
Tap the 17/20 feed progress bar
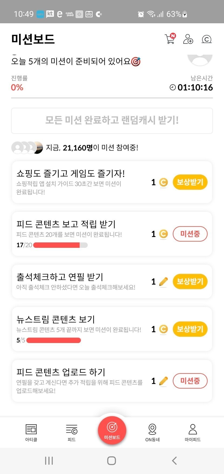tap(60, 245)
